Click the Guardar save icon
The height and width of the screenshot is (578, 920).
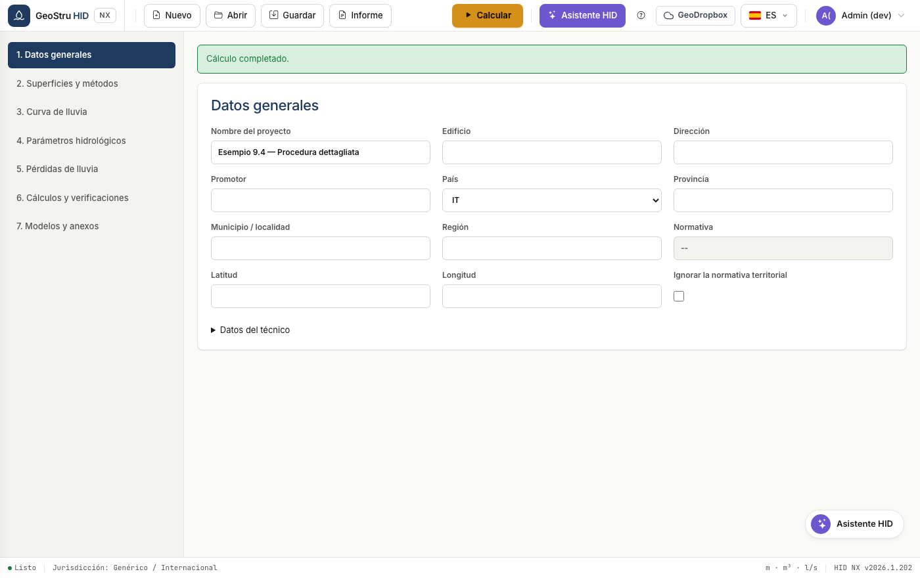tap(274, 15)
